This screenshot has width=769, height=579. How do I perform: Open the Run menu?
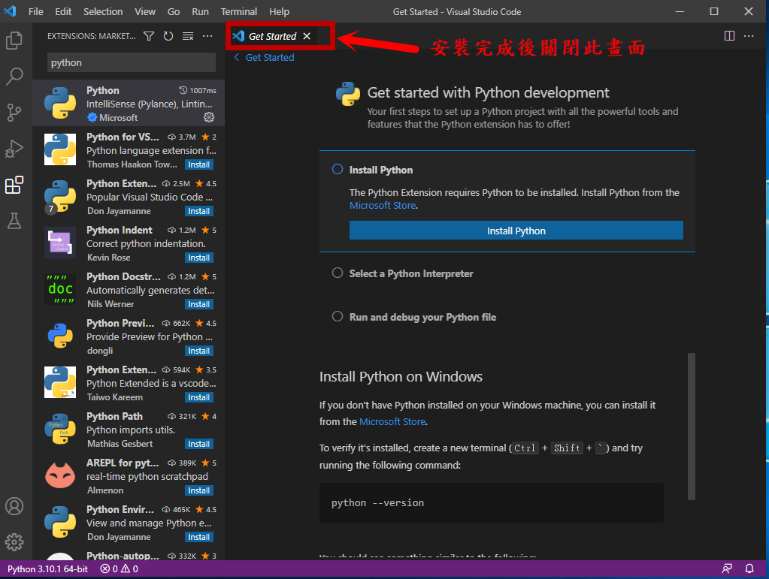[x=200, y=11]
